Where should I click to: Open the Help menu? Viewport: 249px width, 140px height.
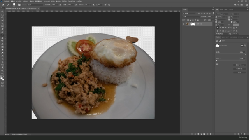[x=79, y=1]
